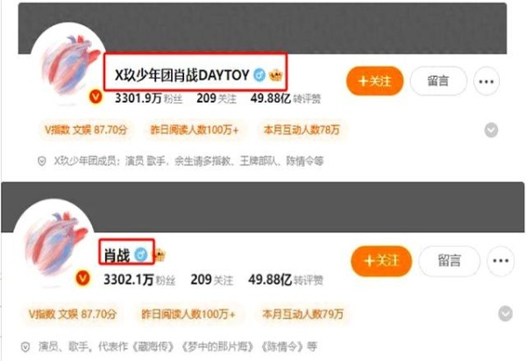Expand the top profile details with gray chevron
Viewport: 526px width, 361px height.
coord(491,130)
